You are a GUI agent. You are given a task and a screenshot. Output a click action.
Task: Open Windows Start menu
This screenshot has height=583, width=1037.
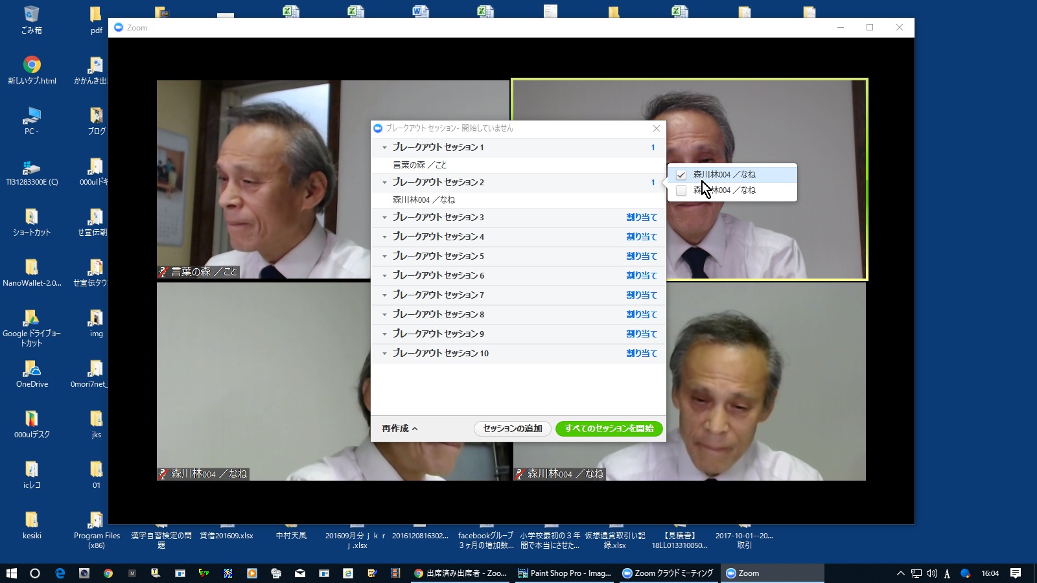click(x=11, y=573)
